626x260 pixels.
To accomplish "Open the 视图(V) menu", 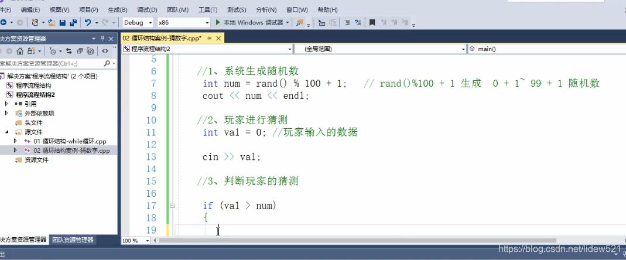I will (60, 9).
